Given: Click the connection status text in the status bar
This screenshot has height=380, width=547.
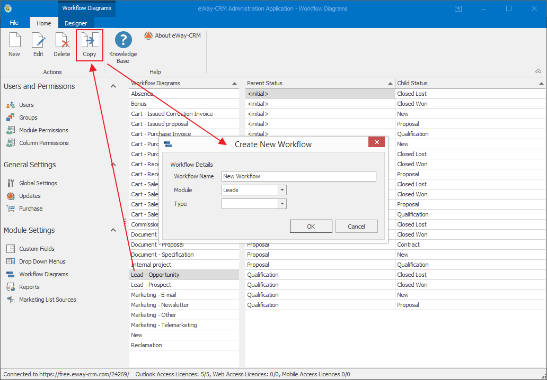Looking at the screenshot, I should tap(66, 374).
